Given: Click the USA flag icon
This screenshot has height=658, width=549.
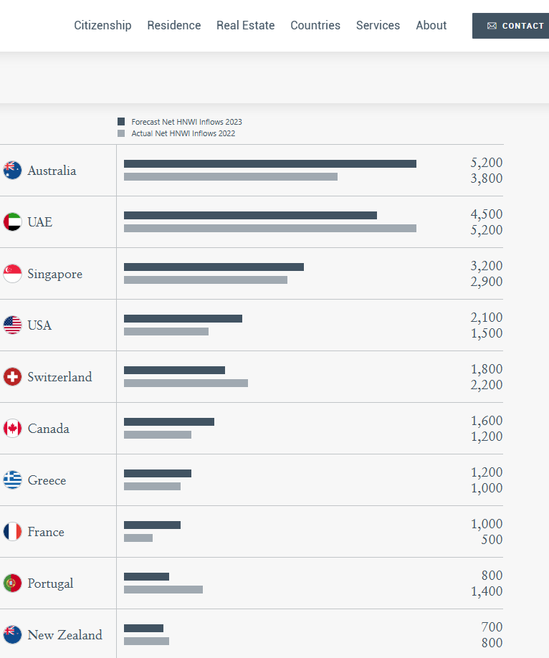Looking at the screenshot, I should pyautogui.click(x=12, y=325).
